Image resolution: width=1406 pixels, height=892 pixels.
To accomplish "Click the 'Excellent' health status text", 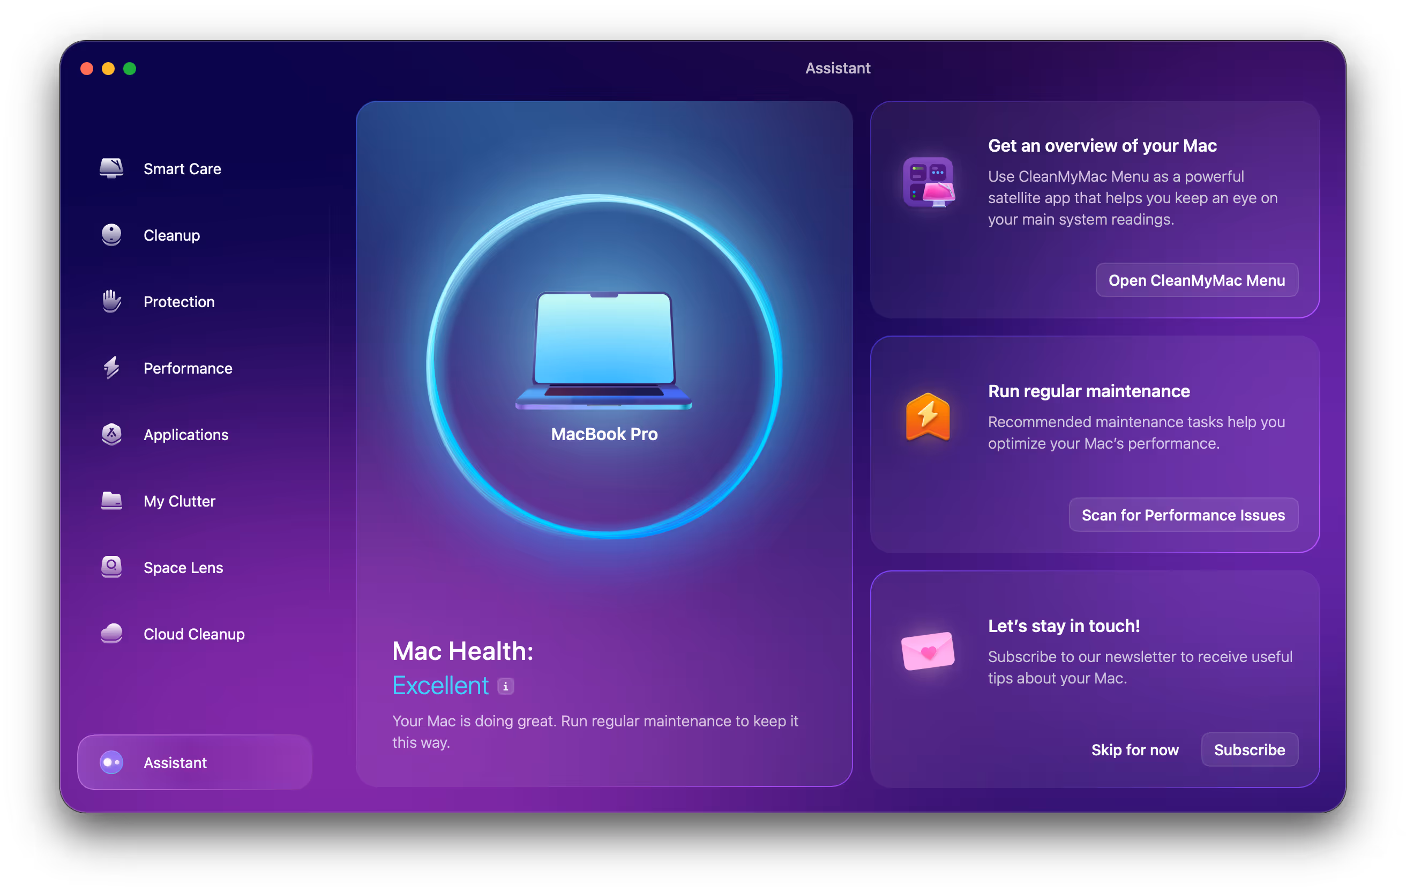I will (x=440, y=686).
